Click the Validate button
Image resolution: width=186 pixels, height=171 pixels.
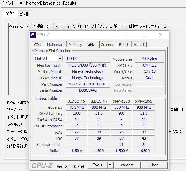(127, 165)
